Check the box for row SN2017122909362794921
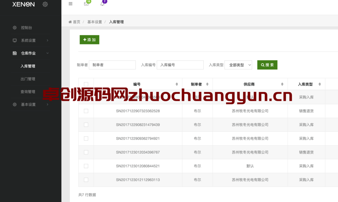This screenshot has height=202, width=338. tap(86, 139)
